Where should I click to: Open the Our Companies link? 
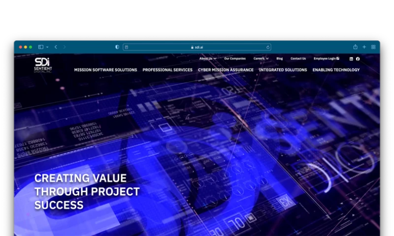[x=235, y=59]
